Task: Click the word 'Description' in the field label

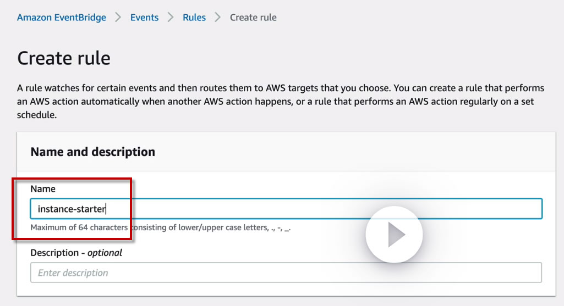Action: (54, 253)
